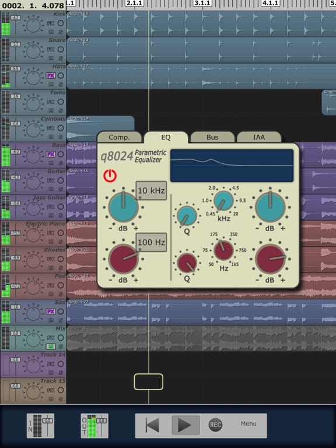Open the 100 Hz frequency selector
The image size is (336, 448).
151,242
